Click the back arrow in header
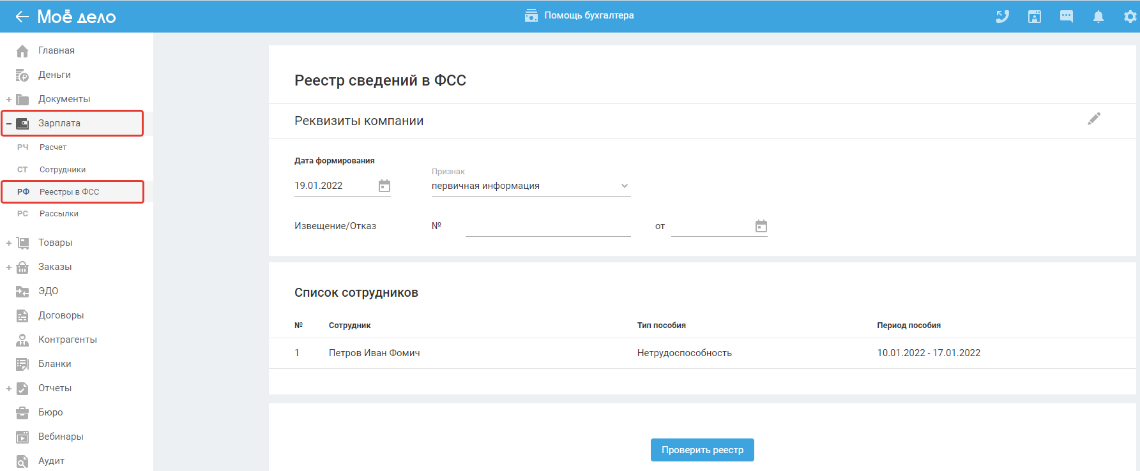This screenshot has width=1140, height=471. [x=22, y=17]
